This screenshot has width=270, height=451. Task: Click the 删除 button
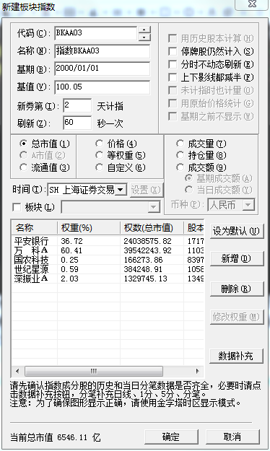tap(236, 289)
